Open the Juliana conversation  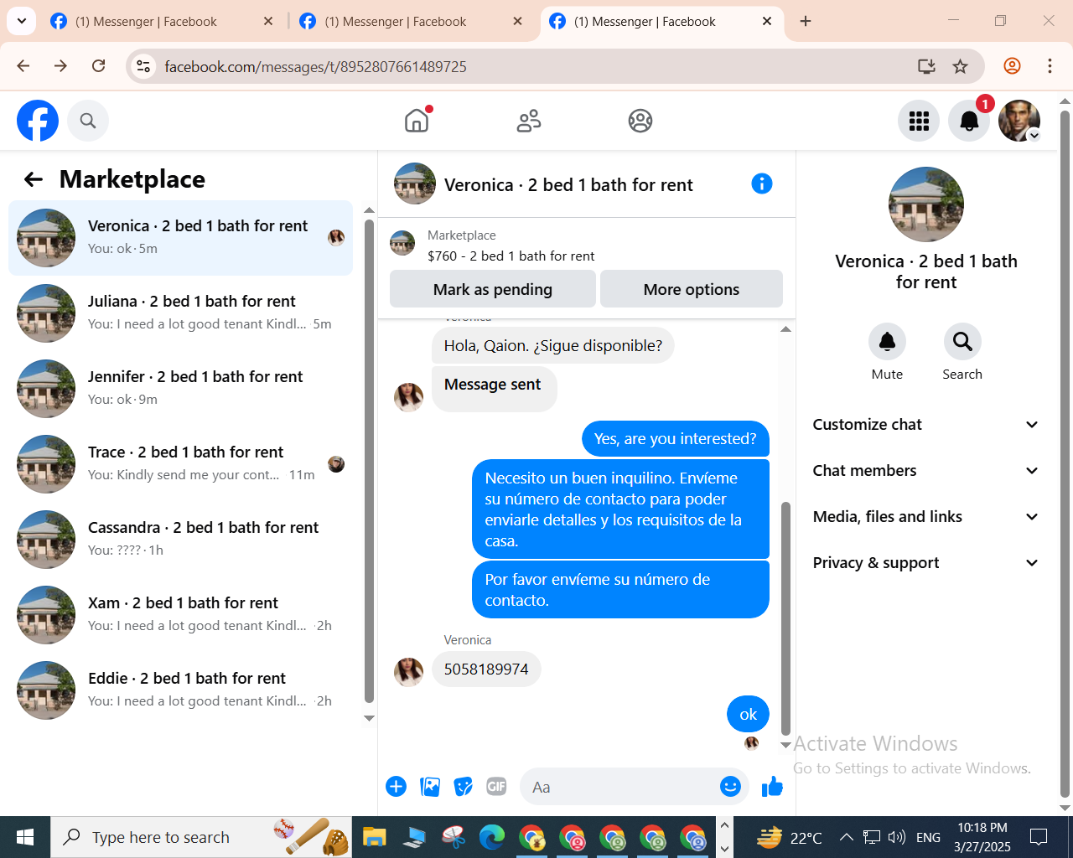point(180,313)
